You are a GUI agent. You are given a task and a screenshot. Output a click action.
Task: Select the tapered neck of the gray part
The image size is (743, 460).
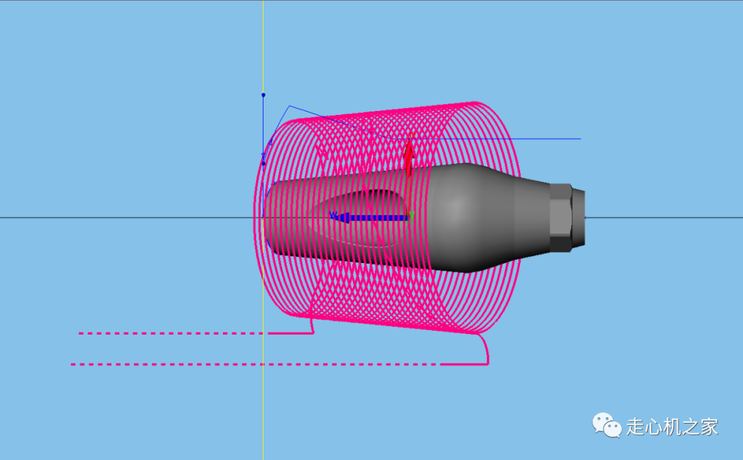[x=526, y=218]
